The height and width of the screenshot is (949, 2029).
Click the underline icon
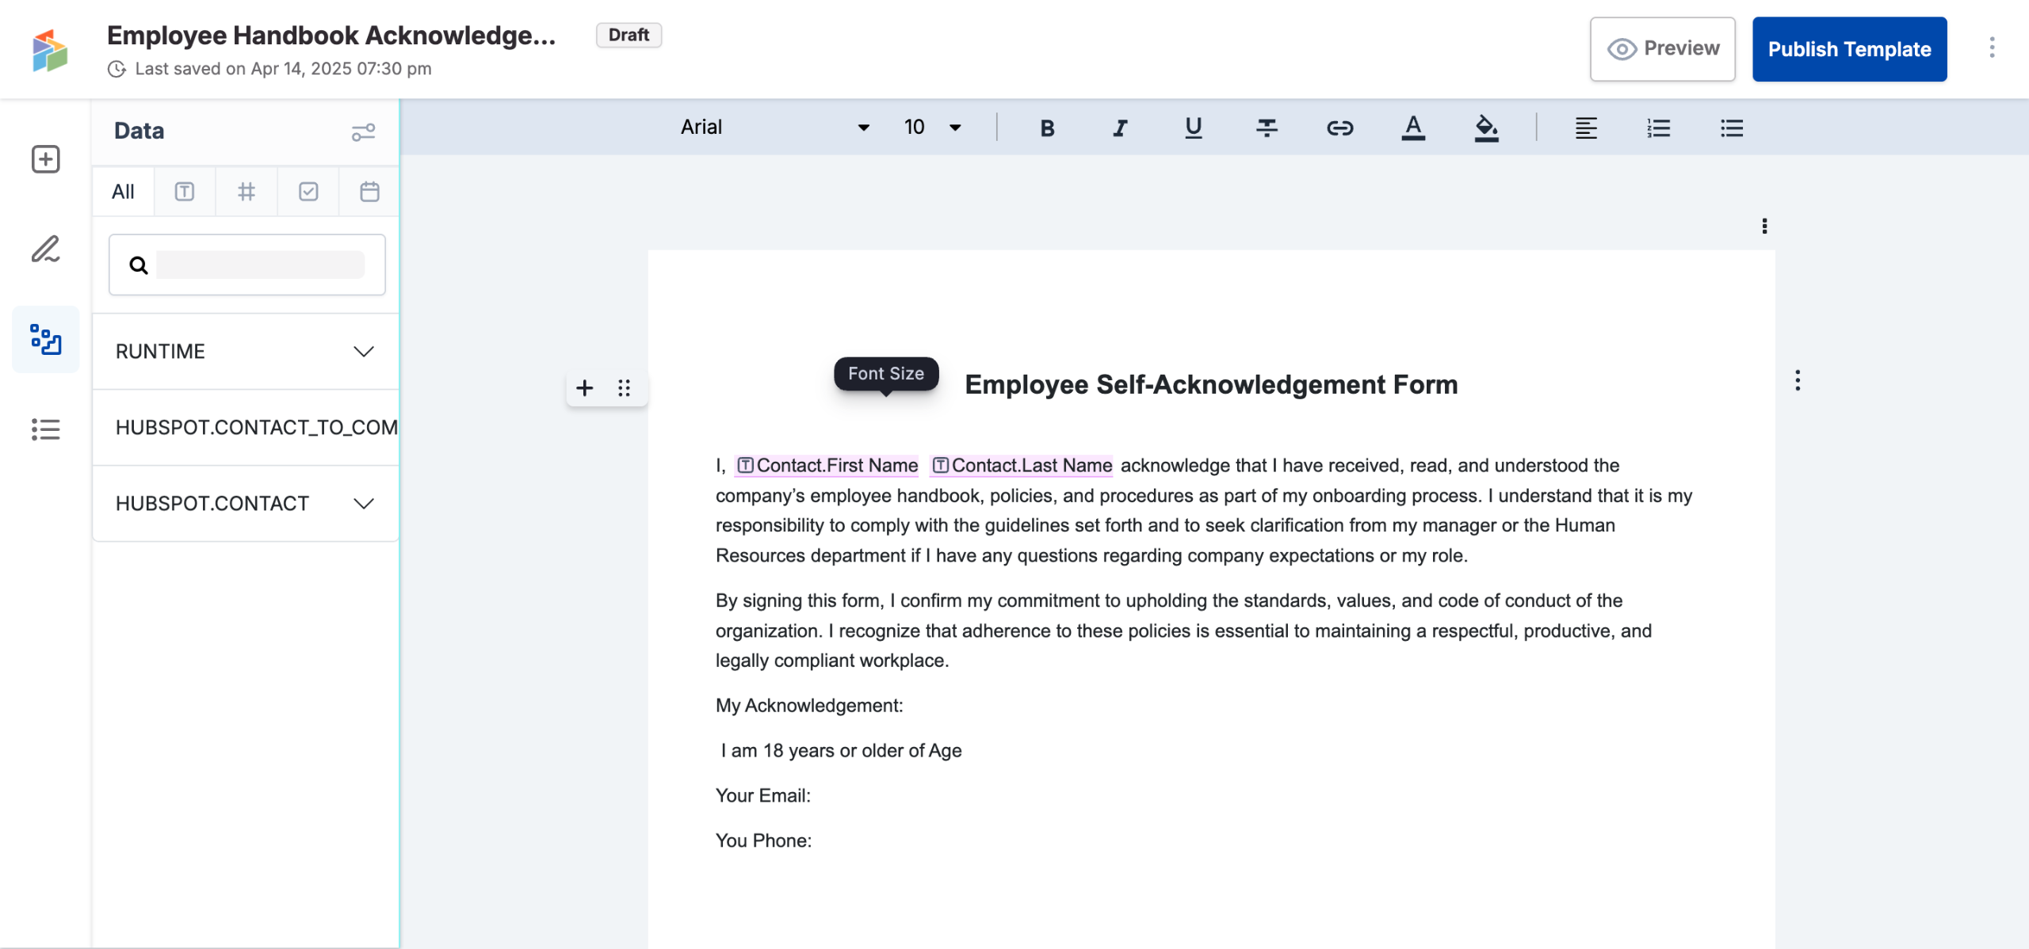(x=1193, y=128)
